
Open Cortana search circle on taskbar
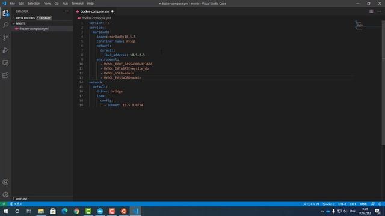tap(17, 211)
